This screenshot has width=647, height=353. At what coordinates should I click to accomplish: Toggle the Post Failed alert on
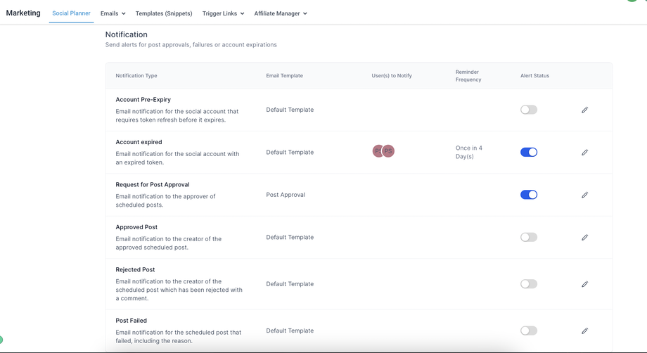point(529,330)
